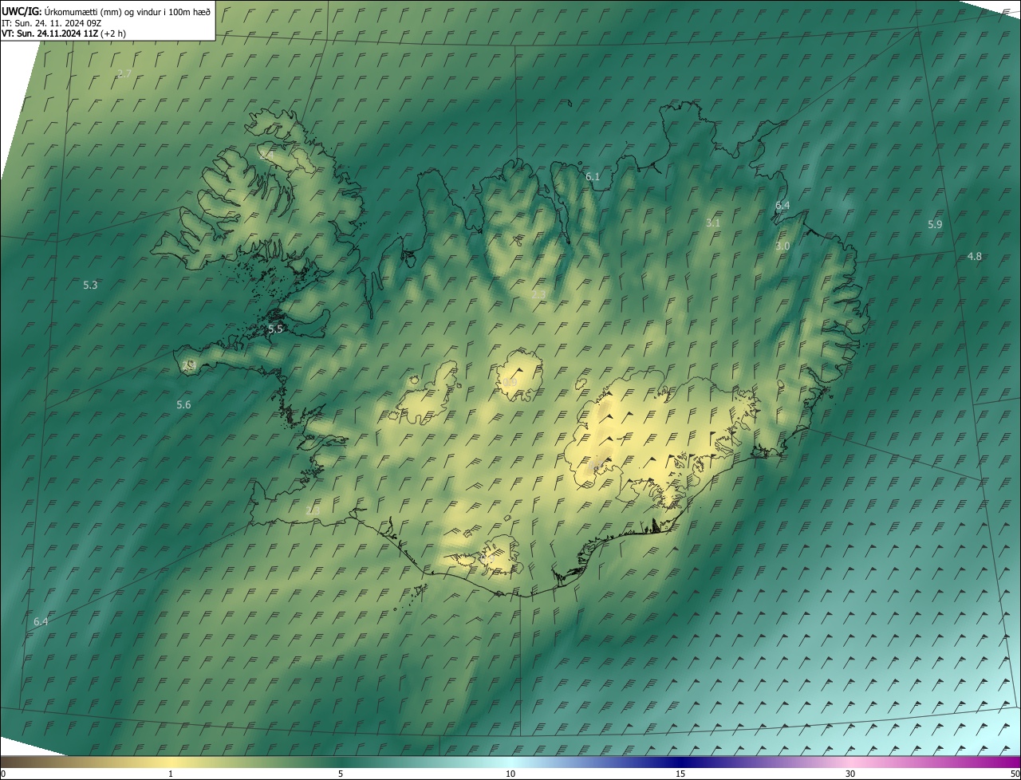This screenshot has width=1021, height=780.
Task: Click the 5.6 value label on the map
Action: pos(183,405)
